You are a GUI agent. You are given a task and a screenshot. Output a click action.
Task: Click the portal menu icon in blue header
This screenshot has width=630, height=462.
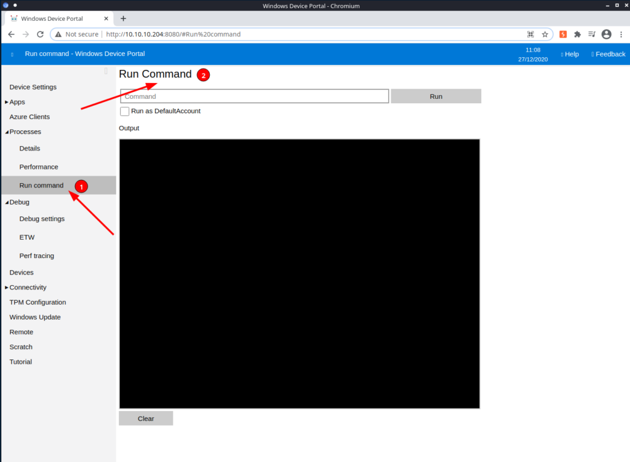pos(12,54)
